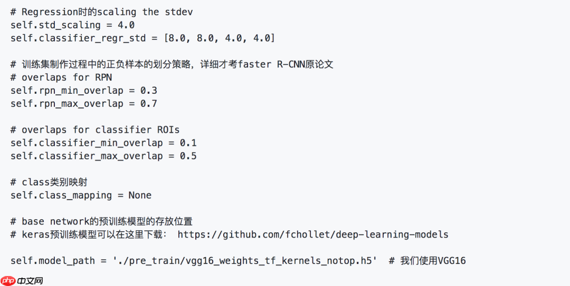Image resolution: width=570 pixels, height=286 pixels.
Task: Click the vgg16 weights file path string
Action: [x=245, y=261]
